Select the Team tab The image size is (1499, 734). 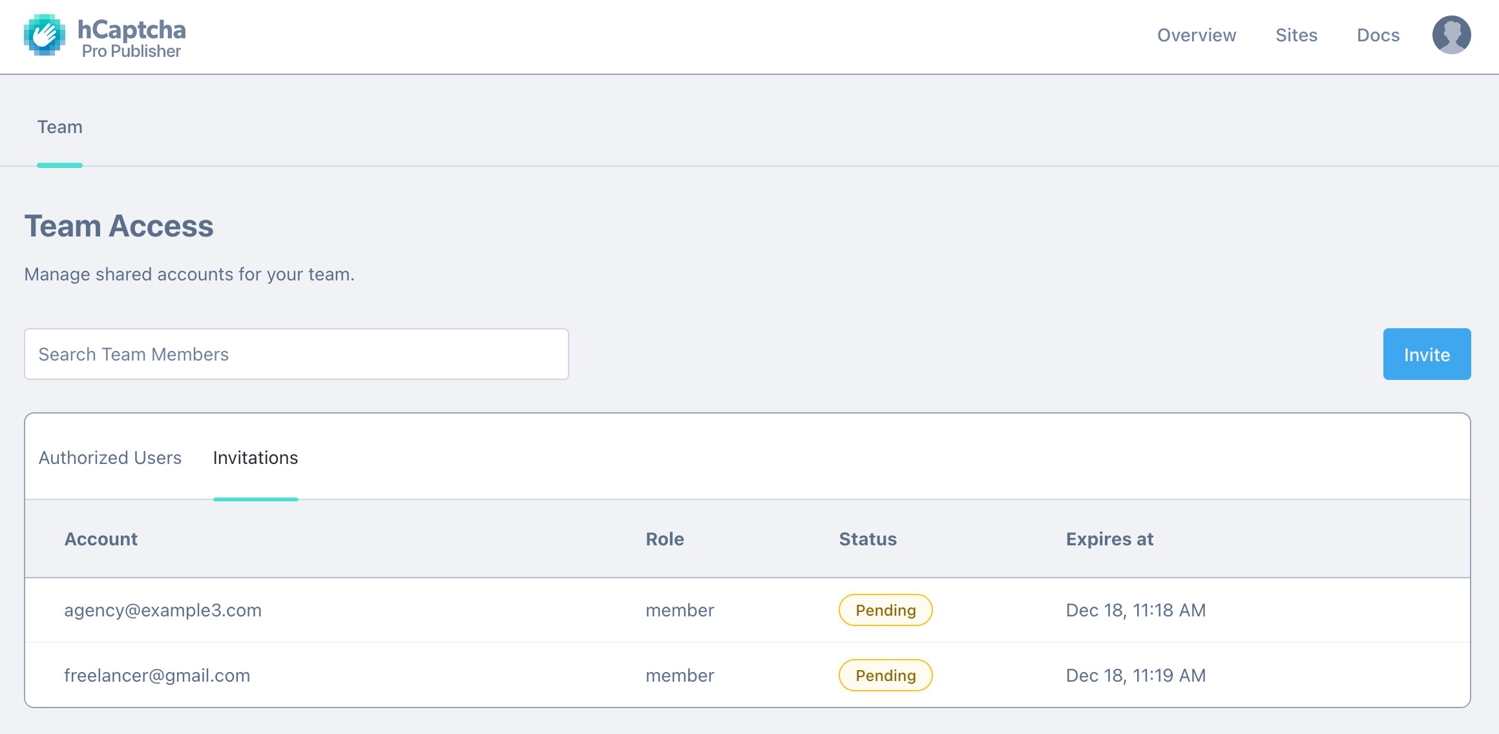[x=59, y=127]
